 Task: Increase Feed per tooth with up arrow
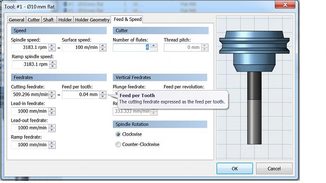(103, 93)
